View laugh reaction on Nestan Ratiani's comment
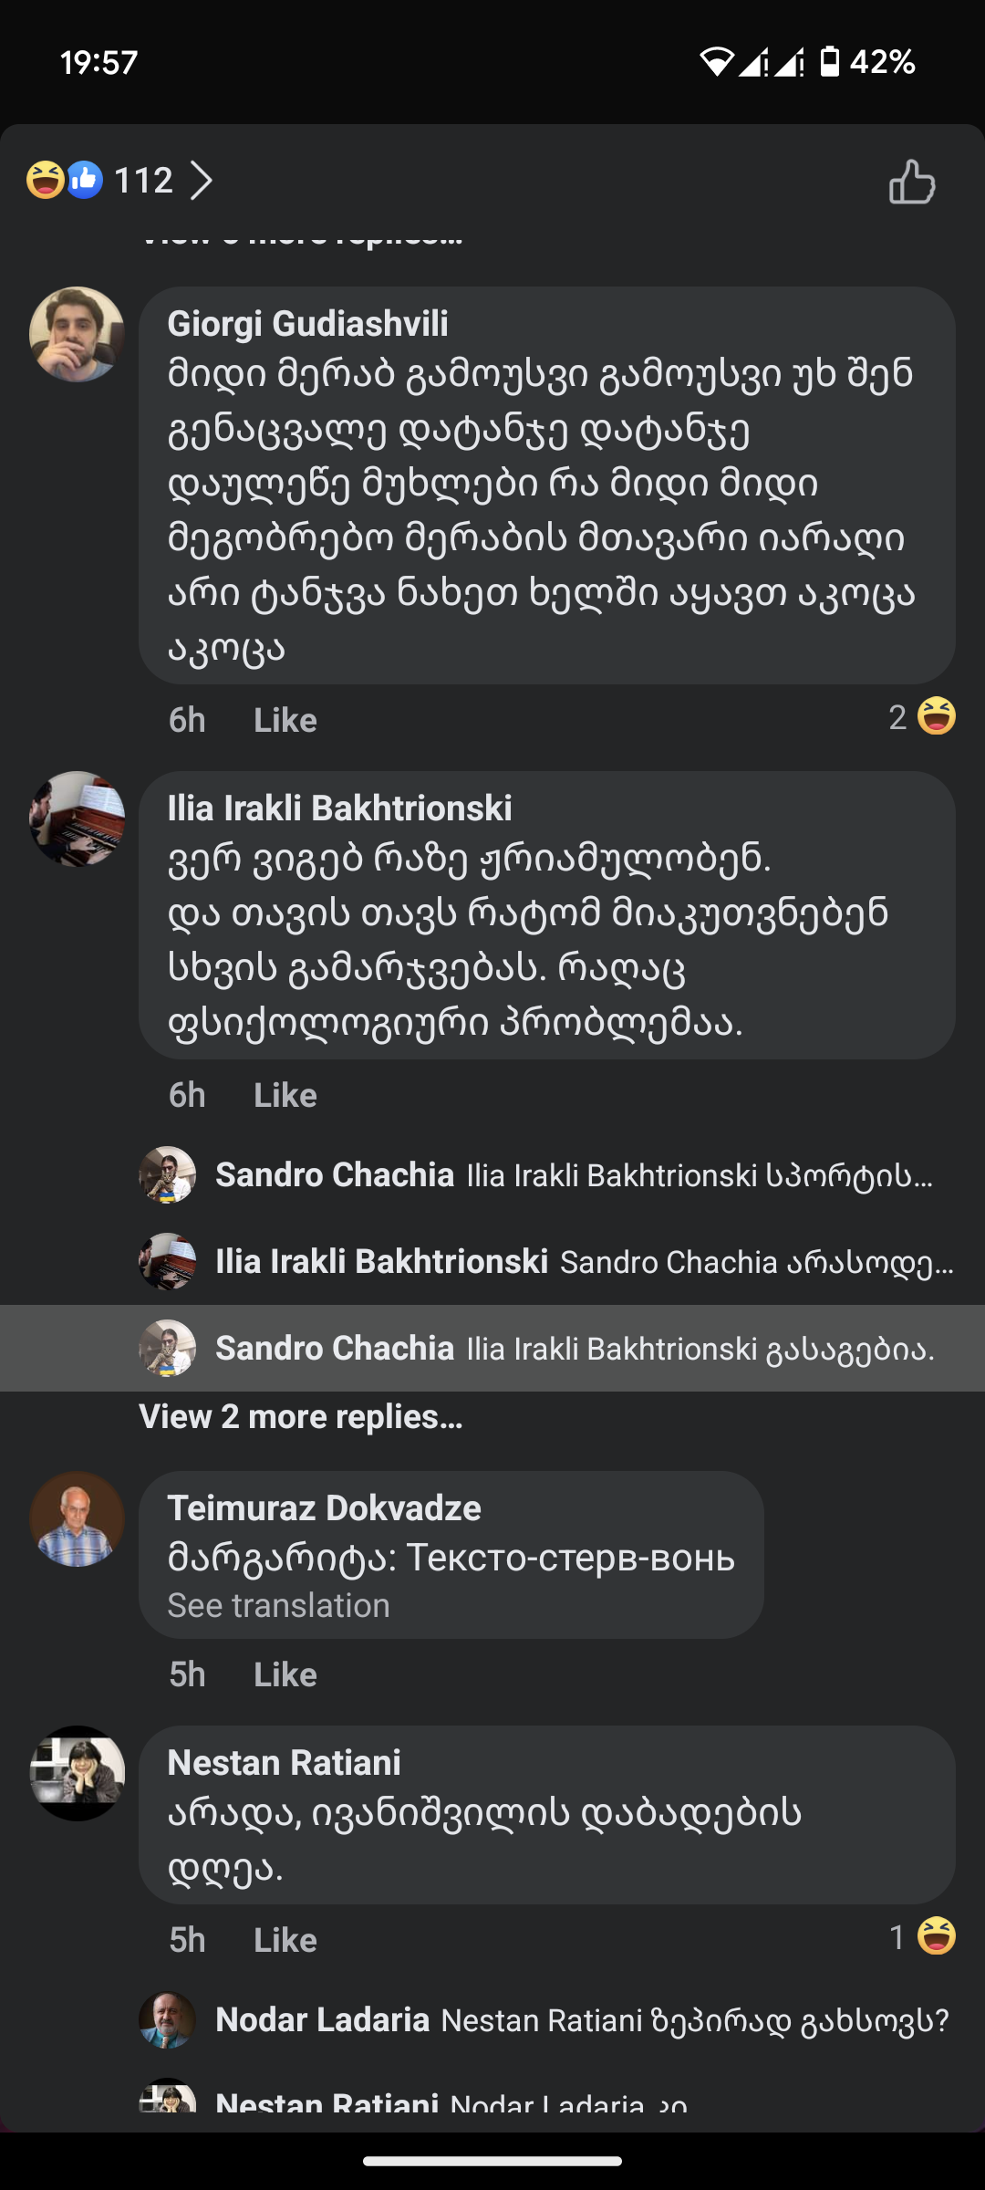 [x=923, y=1937]
